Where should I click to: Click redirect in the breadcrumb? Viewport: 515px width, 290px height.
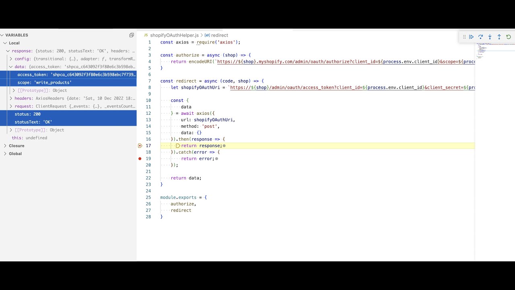(220, 35)
